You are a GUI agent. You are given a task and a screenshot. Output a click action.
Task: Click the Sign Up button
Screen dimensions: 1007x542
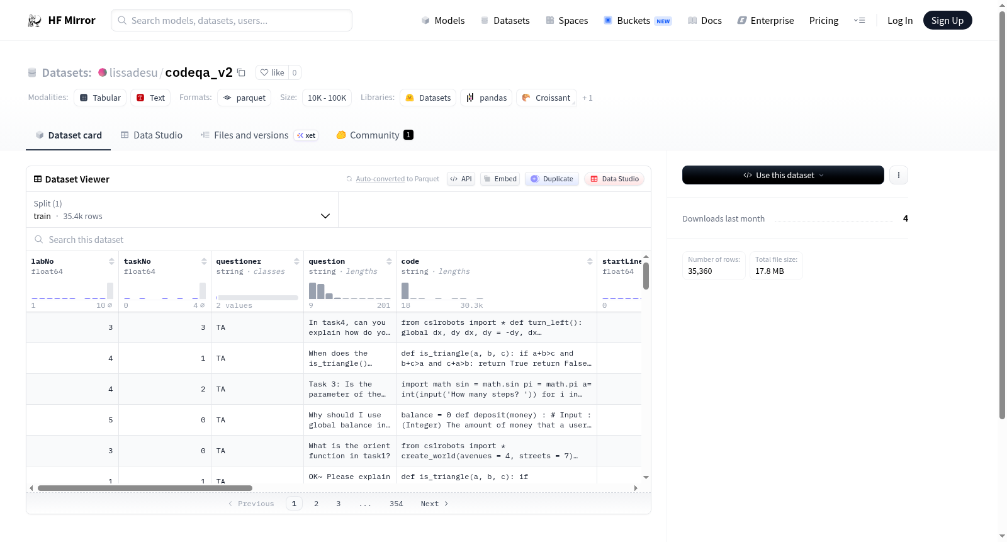(947, 20)
